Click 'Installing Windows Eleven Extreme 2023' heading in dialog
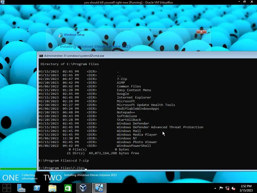 pos(95,46)
